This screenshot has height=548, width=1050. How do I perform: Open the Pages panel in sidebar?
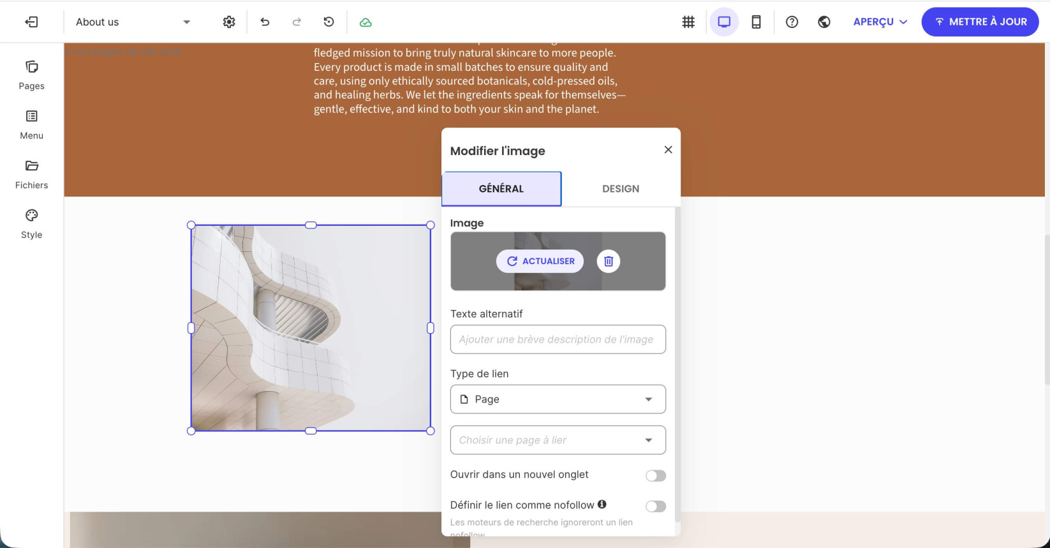(31, 75)
